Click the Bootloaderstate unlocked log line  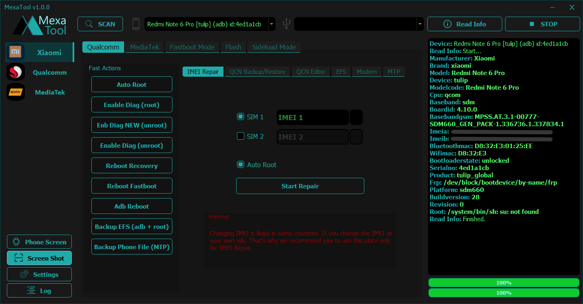click(x=469, y=161)
